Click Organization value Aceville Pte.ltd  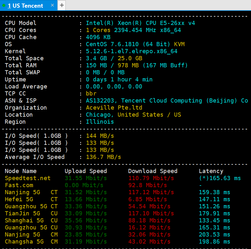click(114, 108)
